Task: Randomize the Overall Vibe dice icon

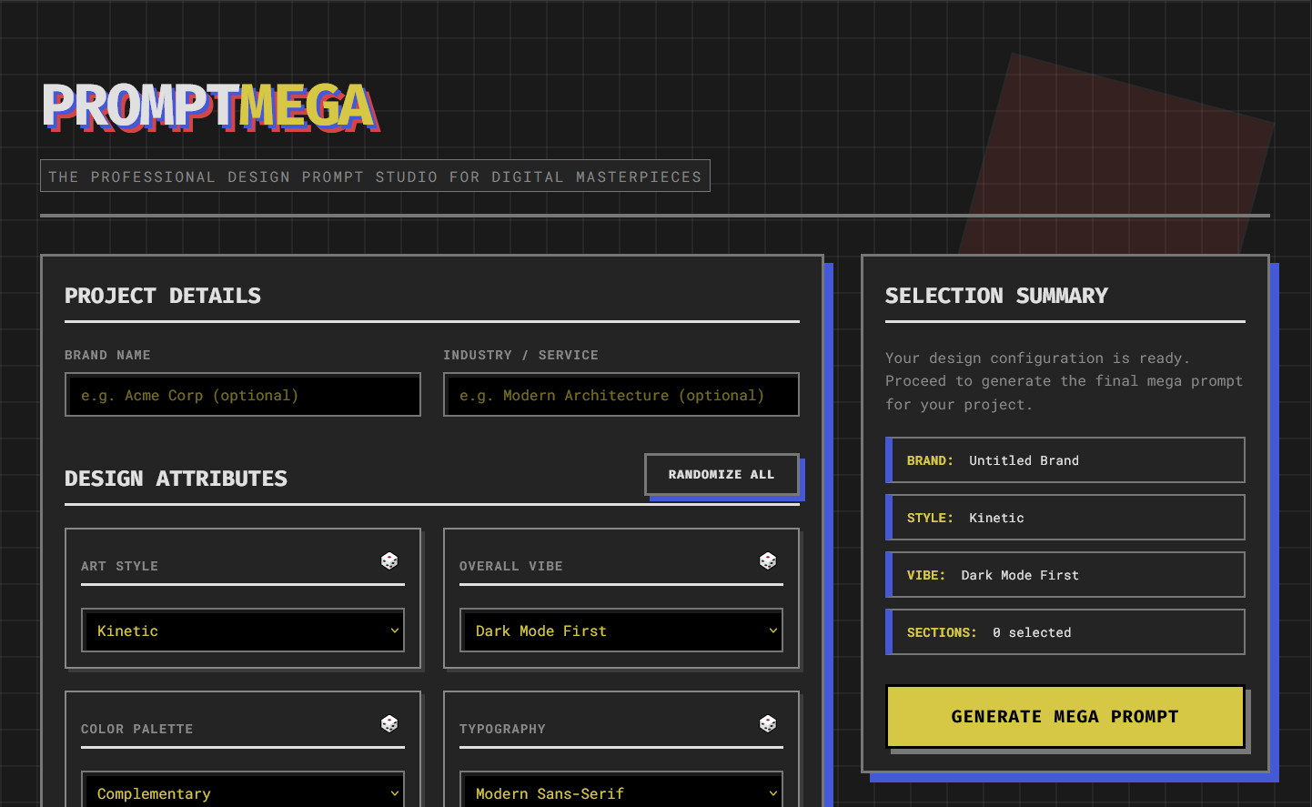Action: [x=768, y=560]
